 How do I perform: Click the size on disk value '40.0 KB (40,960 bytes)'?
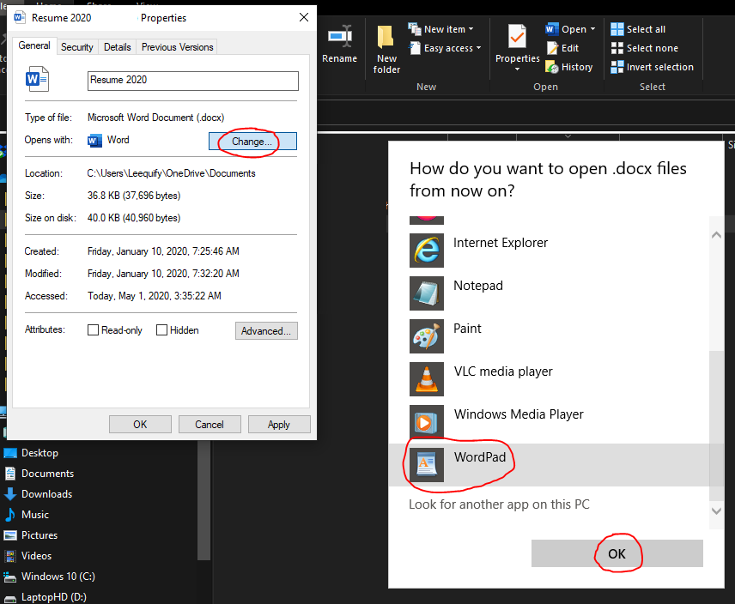(134, 218)
